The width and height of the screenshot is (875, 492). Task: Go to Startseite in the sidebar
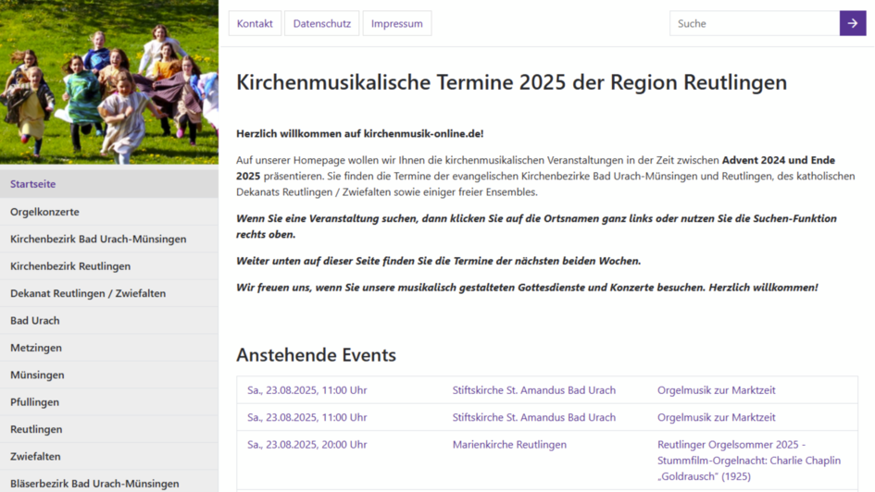tap(109, 184)
